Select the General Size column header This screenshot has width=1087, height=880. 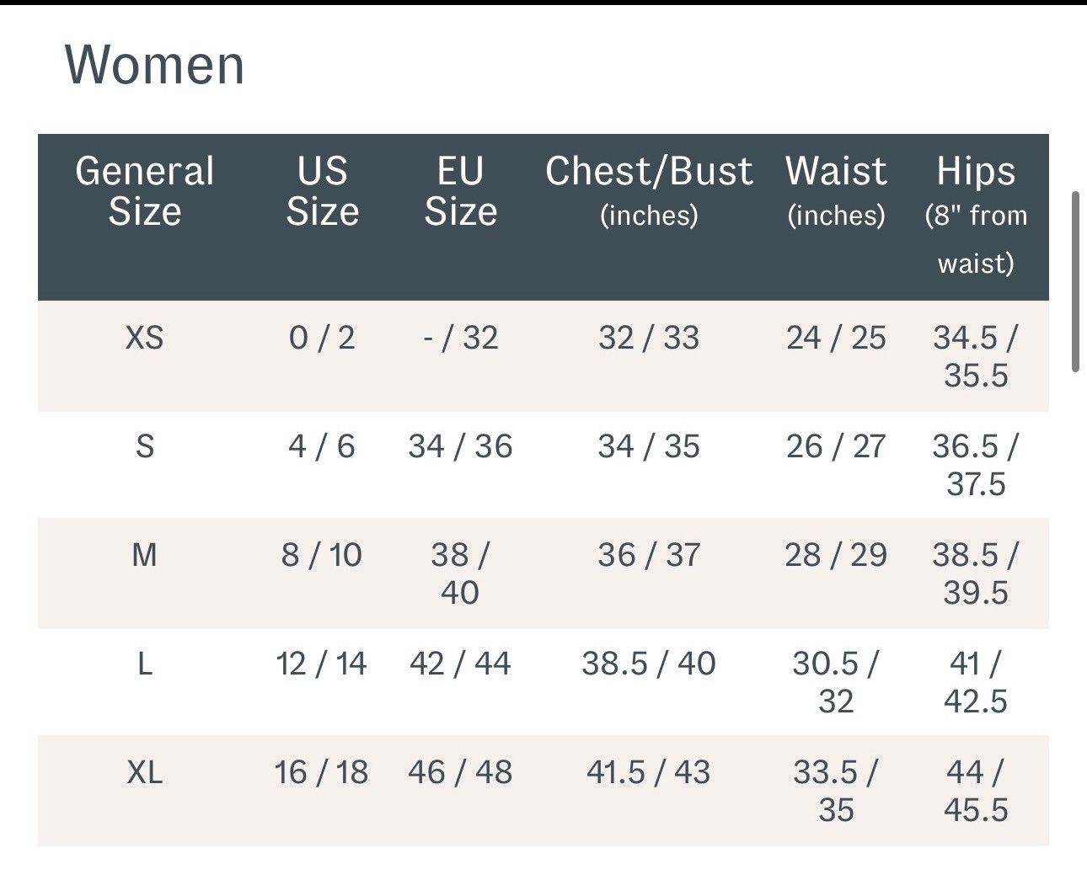pos(145,191)
